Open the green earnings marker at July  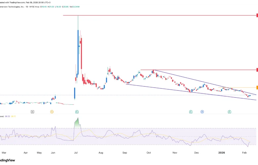[x=77, y=112]
